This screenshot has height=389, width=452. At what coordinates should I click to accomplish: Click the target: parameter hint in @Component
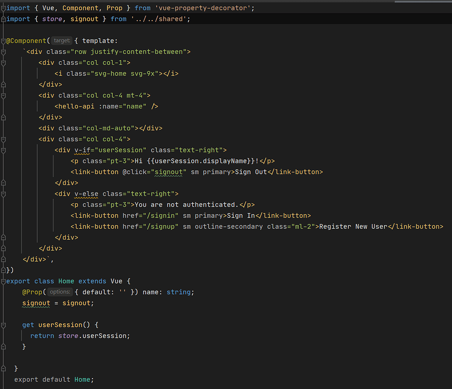tap(61, 40)
